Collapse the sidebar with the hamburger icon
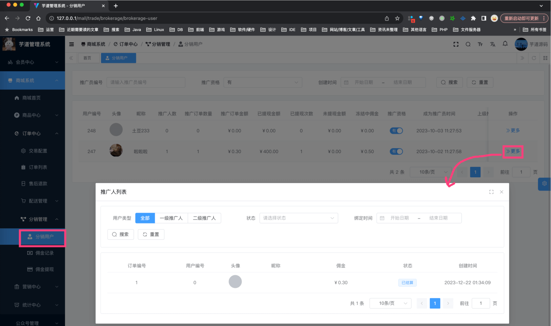 pos(71,44)
